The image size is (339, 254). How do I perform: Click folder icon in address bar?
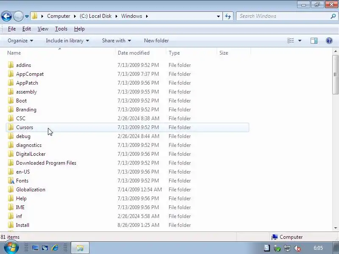(x=34, y=16)
